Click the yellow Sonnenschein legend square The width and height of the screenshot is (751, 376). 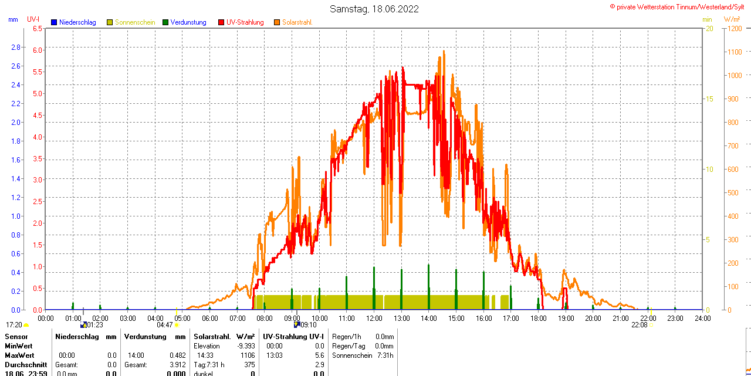(110, 22)
